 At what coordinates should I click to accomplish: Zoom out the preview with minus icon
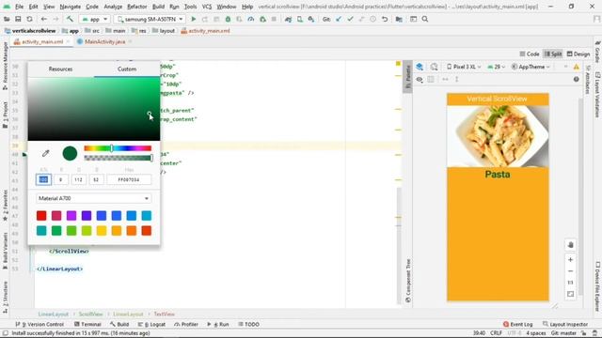click(x=571, y=271)
